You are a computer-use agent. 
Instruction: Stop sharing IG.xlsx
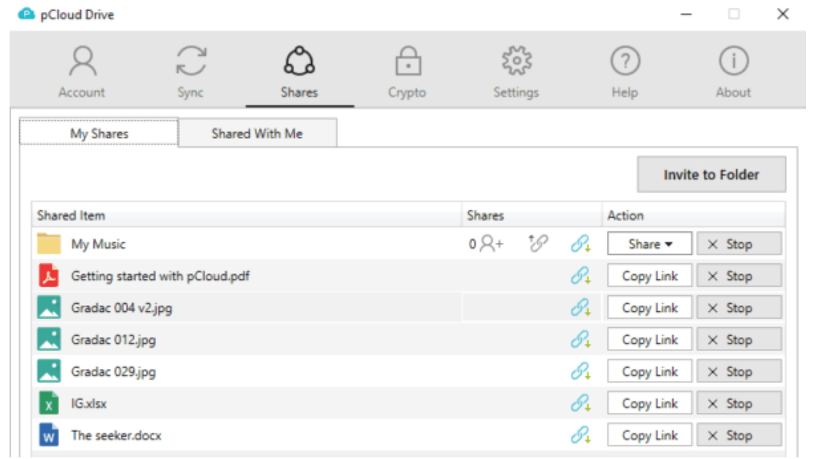[739, 403]
